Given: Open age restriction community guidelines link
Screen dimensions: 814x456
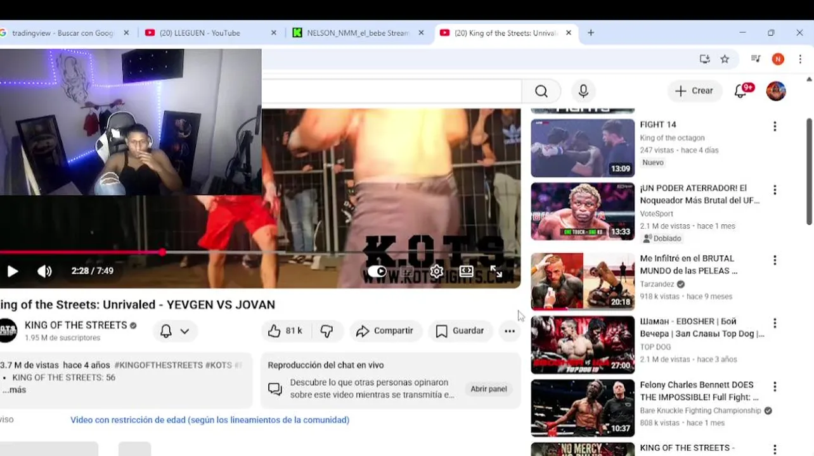Looking at the screenshot, I should (210, 420).
